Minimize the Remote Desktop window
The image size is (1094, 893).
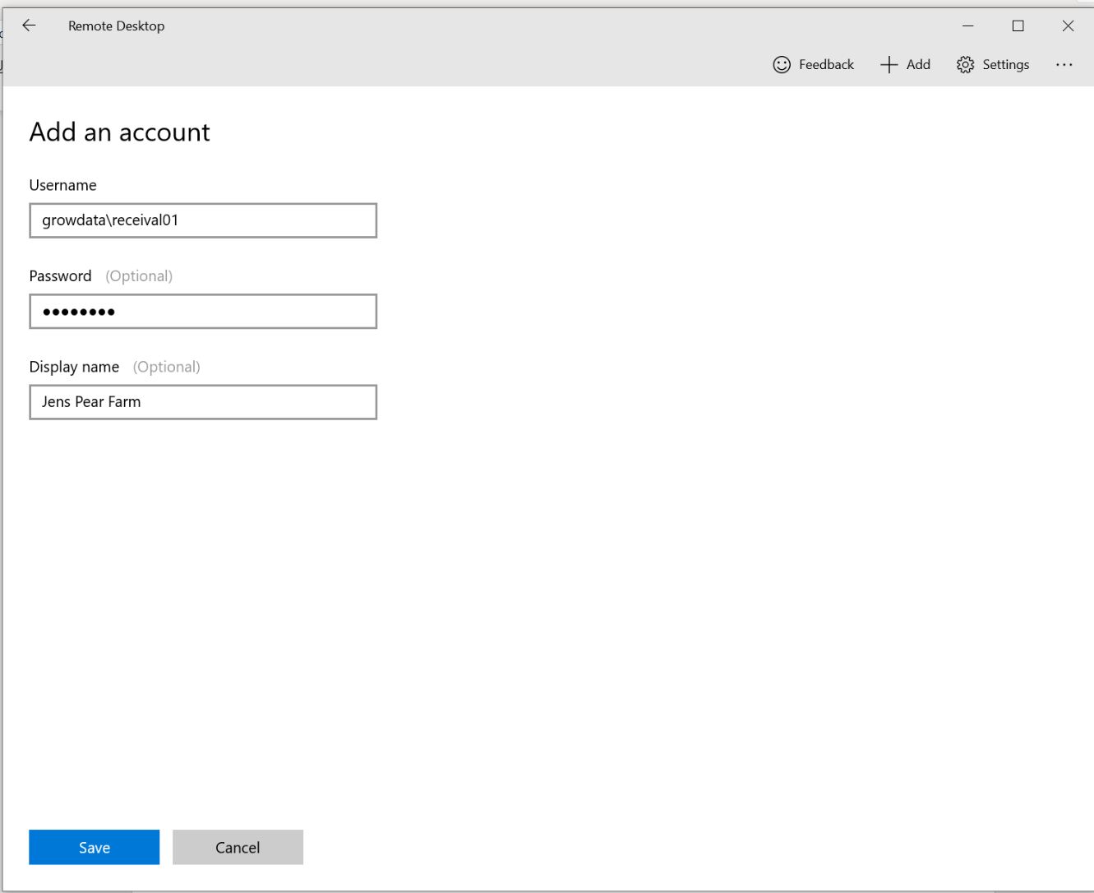tap(968, 25)
